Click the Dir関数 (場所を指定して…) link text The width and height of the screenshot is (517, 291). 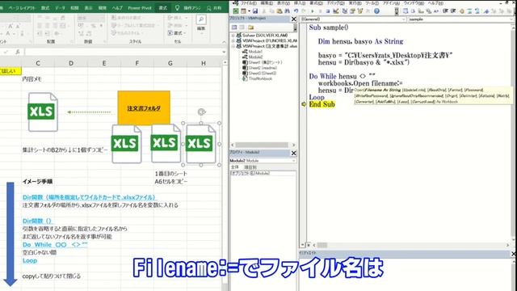click(89, 197)
